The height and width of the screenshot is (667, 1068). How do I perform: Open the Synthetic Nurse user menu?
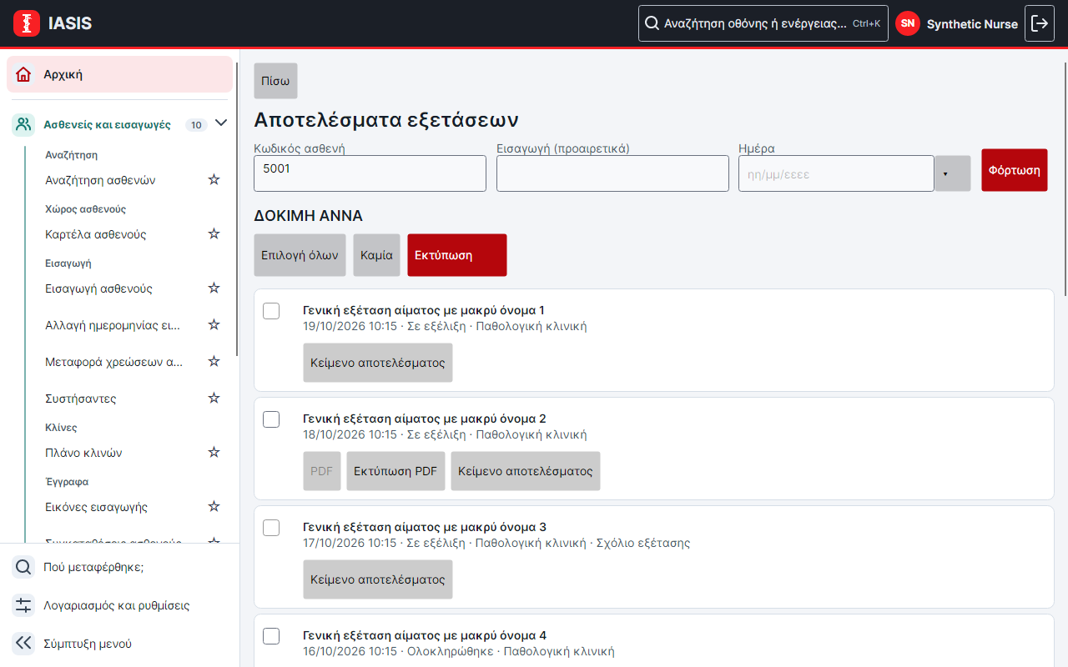point(957,23)
